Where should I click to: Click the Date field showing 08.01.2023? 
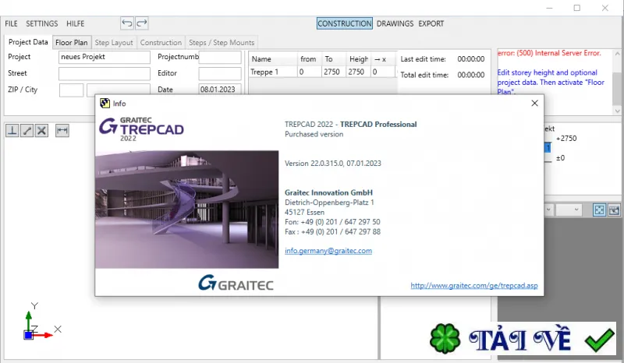pos(220,90)
